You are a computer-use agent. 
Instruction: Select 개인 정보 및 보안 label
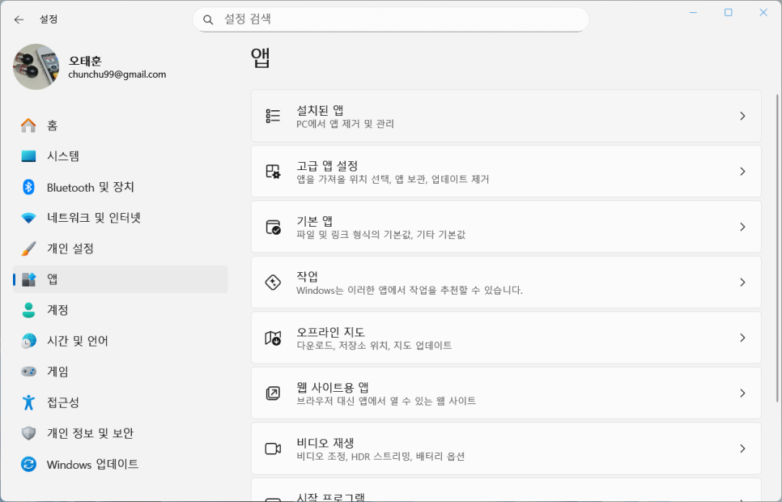click(91, 433)
